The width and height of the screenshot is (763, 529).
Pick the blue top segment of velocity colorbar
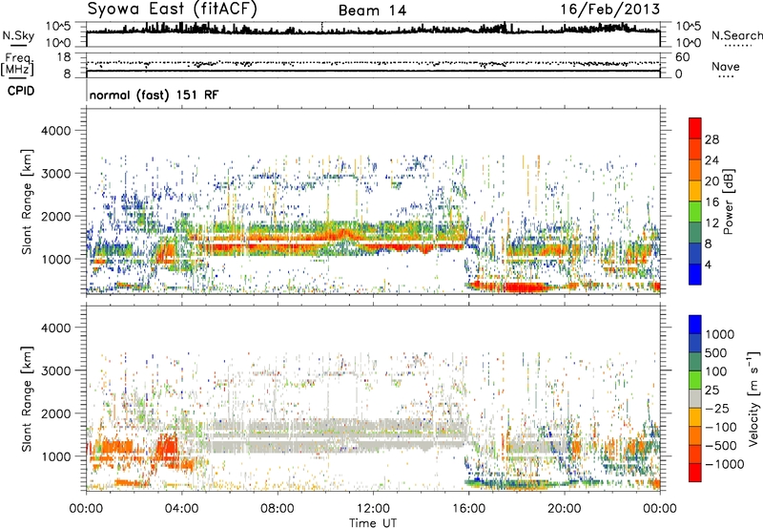(x=695, y=325)
